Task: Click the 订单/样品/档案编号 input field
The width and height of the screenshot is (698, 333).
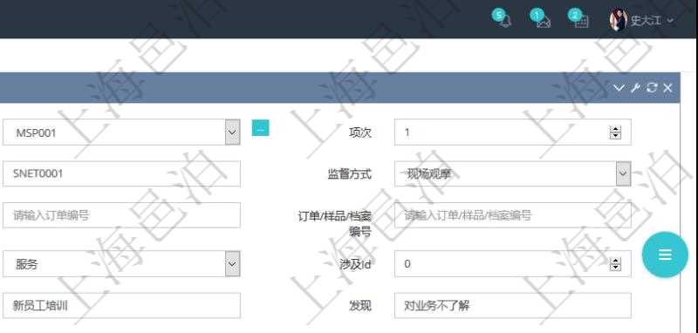Action: click(x=512, y=215)
